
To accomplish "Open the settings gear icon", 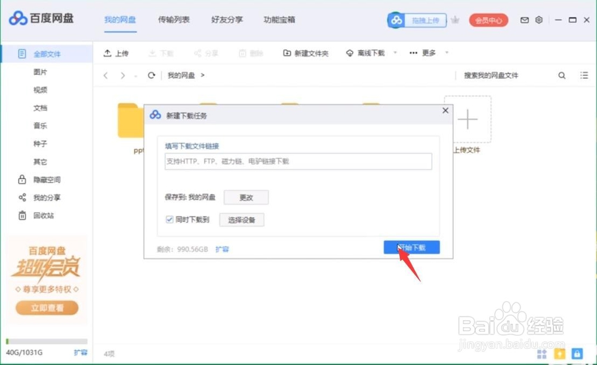I will (538, 20).
